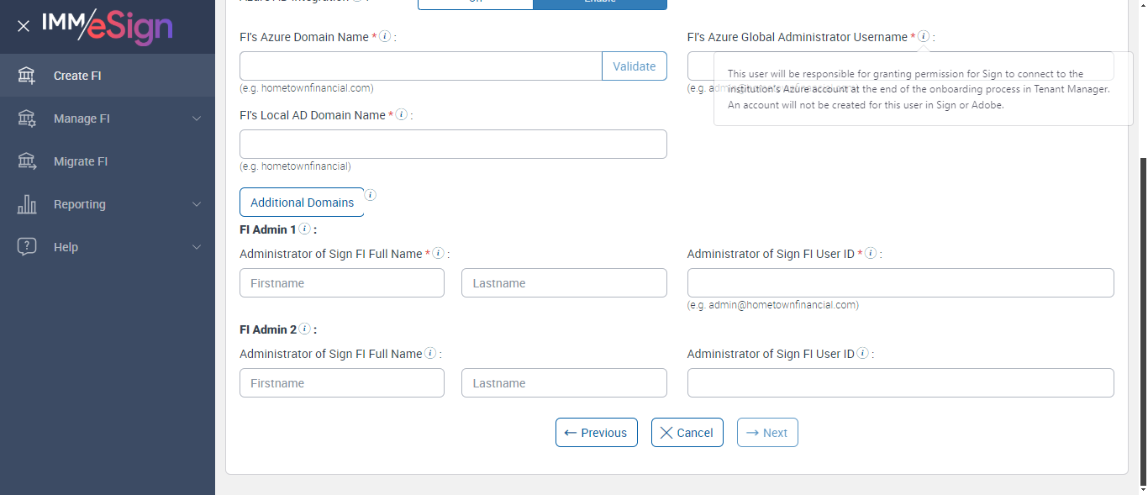
Task: Focus FI Admin 1 Lastname field
Action: [x=564, y=282]
